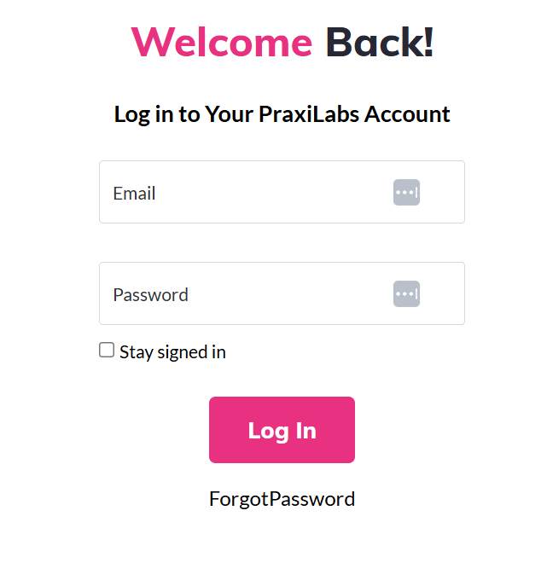Click the autofill icon in Email field

406,193
